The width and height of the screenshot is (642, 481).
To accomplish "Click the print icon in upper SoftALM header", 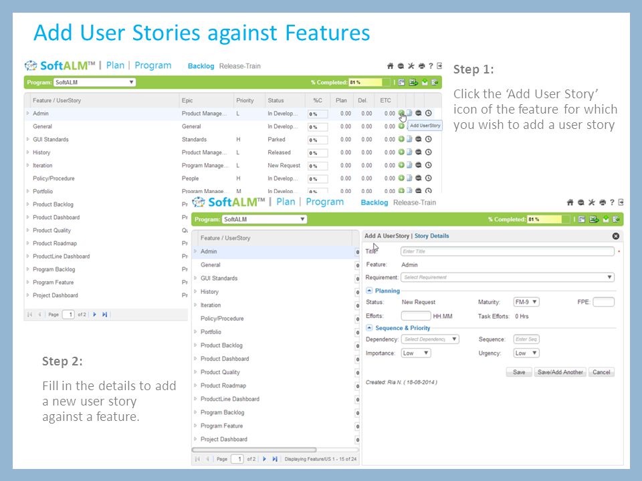I will pyautogui.click(x=421, y=66).
